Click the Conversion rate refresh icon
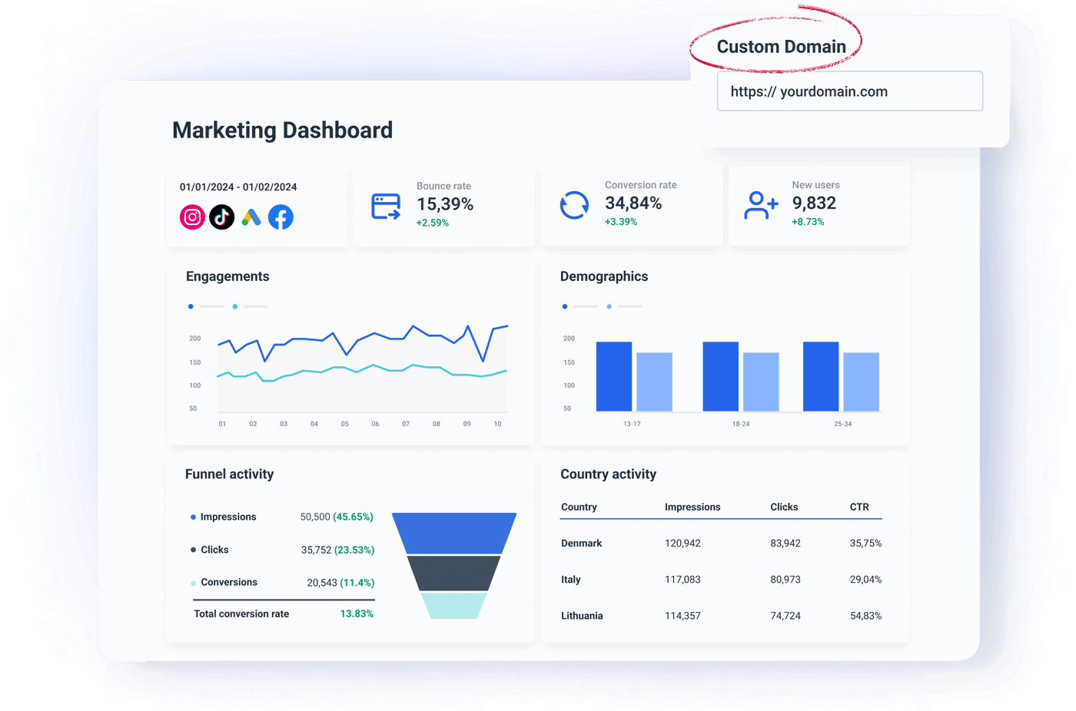 coord(573,205)
